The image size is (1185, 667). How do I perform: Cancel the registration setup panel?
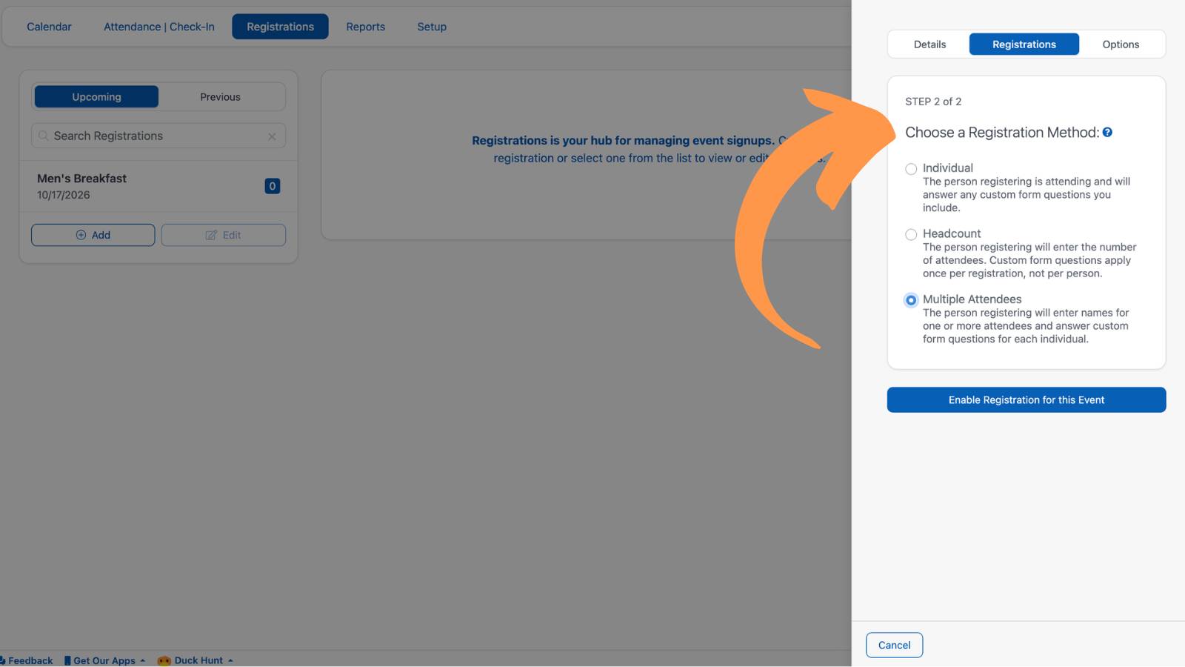click(x=894, y=646)
